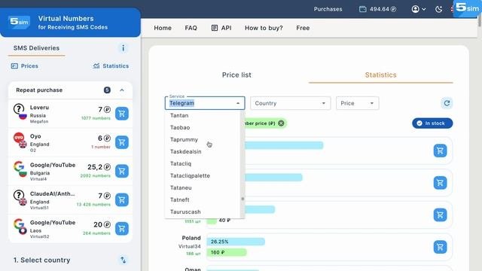
Task: Go to Home in navigation bar
Action: pos(163,28)
